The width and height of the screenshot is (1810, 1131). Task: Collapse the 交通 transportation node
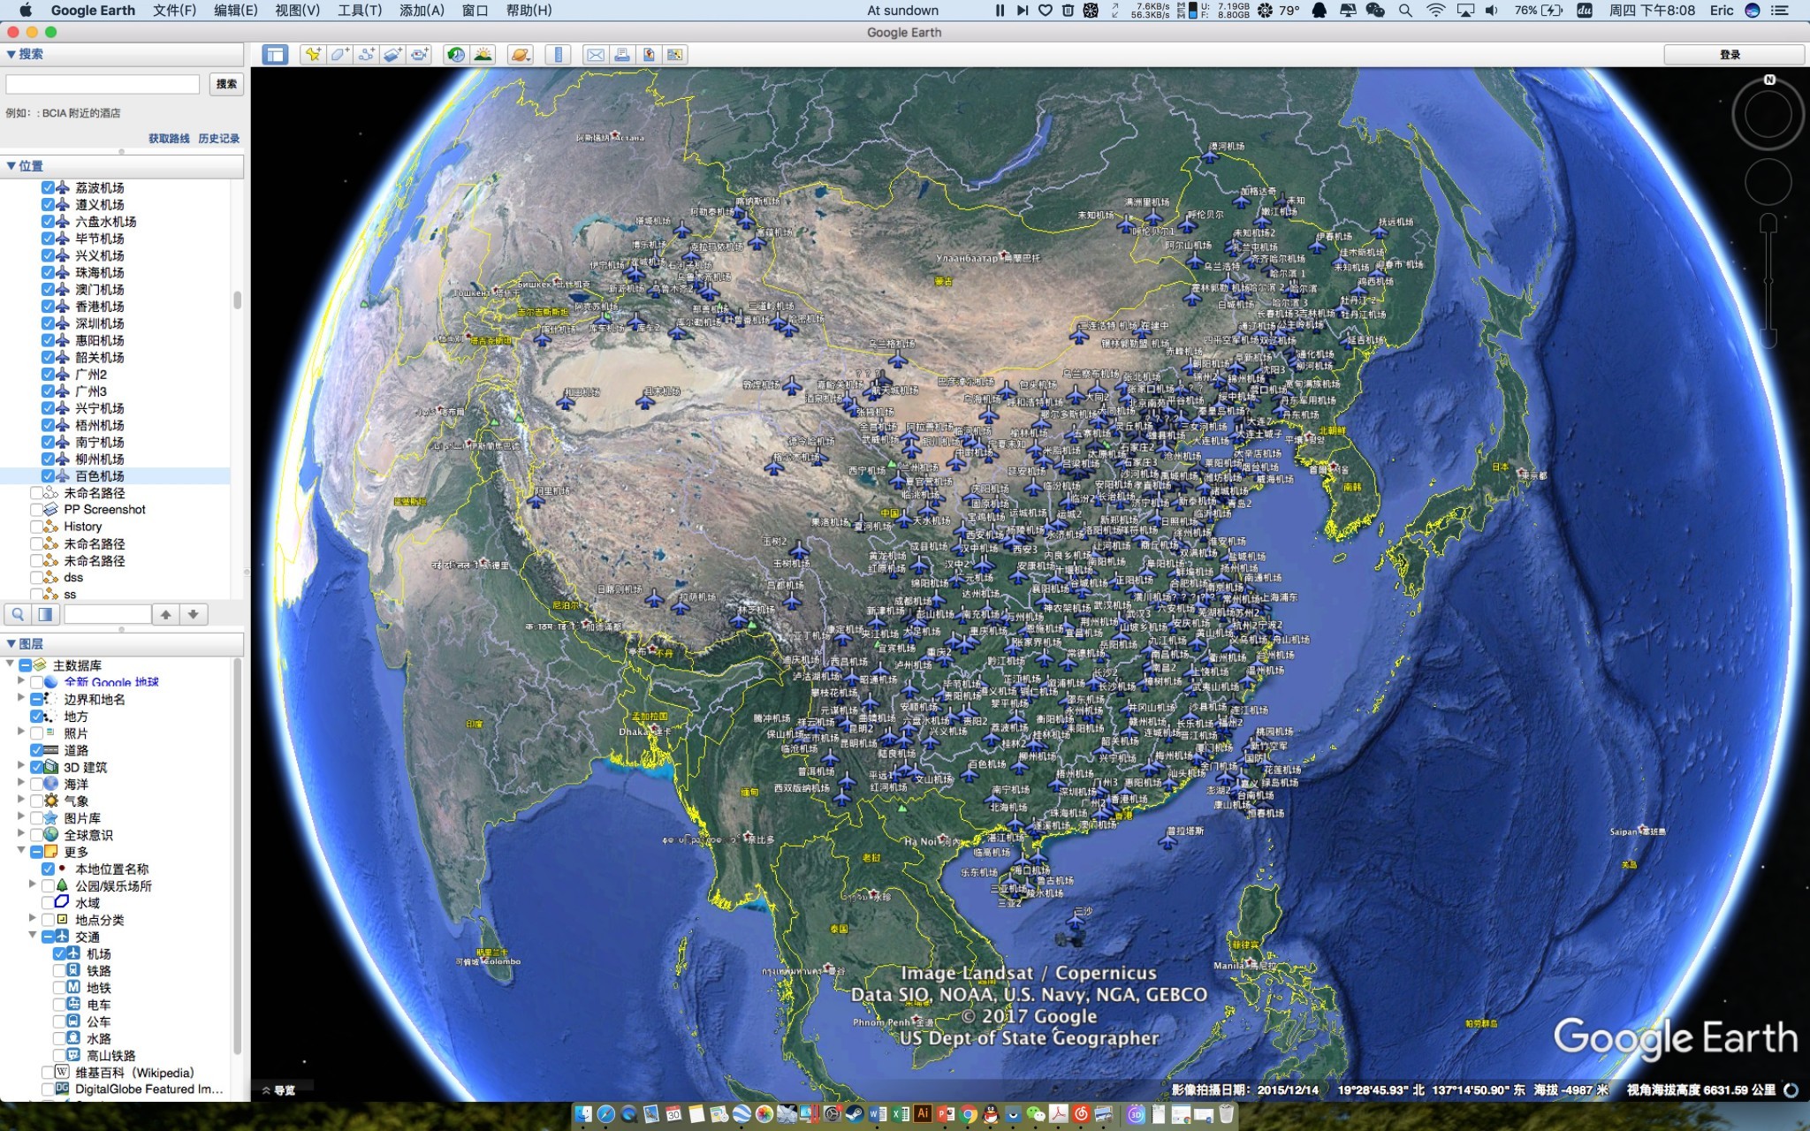click(x=33, y=936)
